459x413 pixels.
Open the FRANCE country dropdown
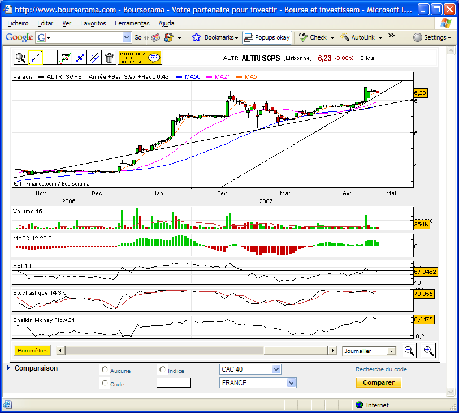(258, 383)
